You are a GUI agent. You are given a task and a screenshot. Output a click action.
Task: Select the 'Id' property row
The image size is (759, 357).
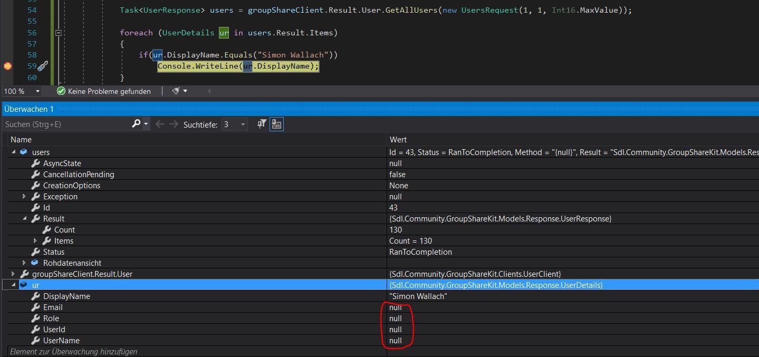(379, 208)
